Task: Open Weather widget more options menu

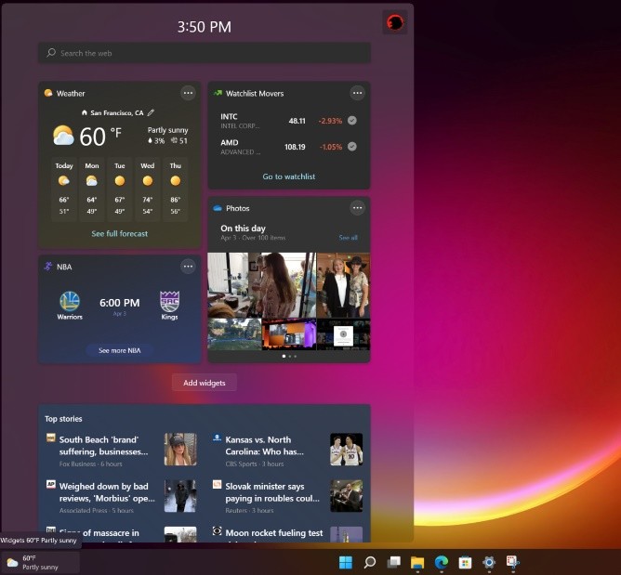Action: pyautogui.click(x=188, y=94)
